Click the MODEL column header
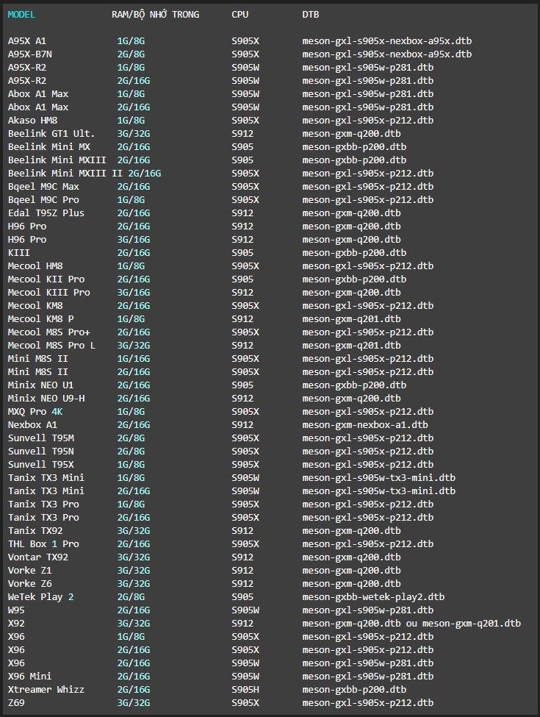Screen dimensions: 540x717 pyautogui.click(x=21, y=15)
